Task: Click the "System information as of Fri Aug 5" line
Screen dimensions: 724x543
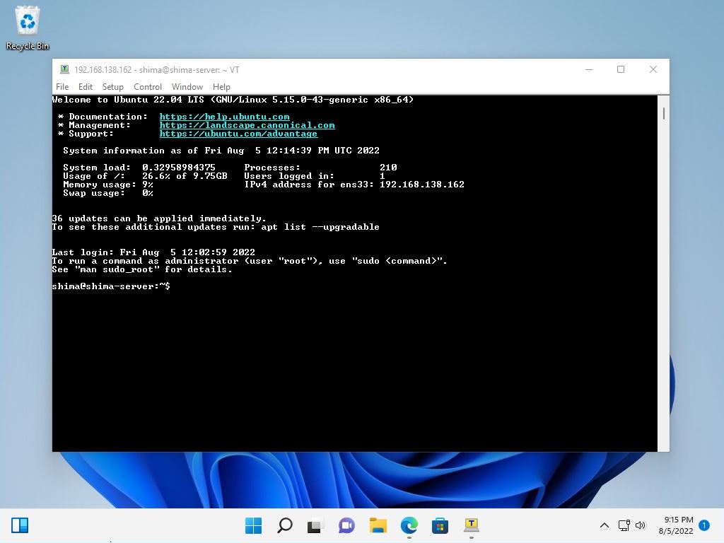Action: click(x=221, y=151)
